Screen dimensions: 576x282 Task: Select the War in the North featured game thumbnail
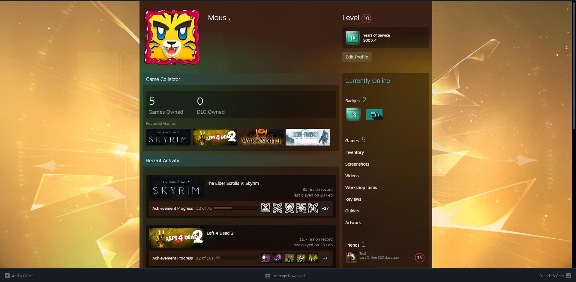point(261,137)
